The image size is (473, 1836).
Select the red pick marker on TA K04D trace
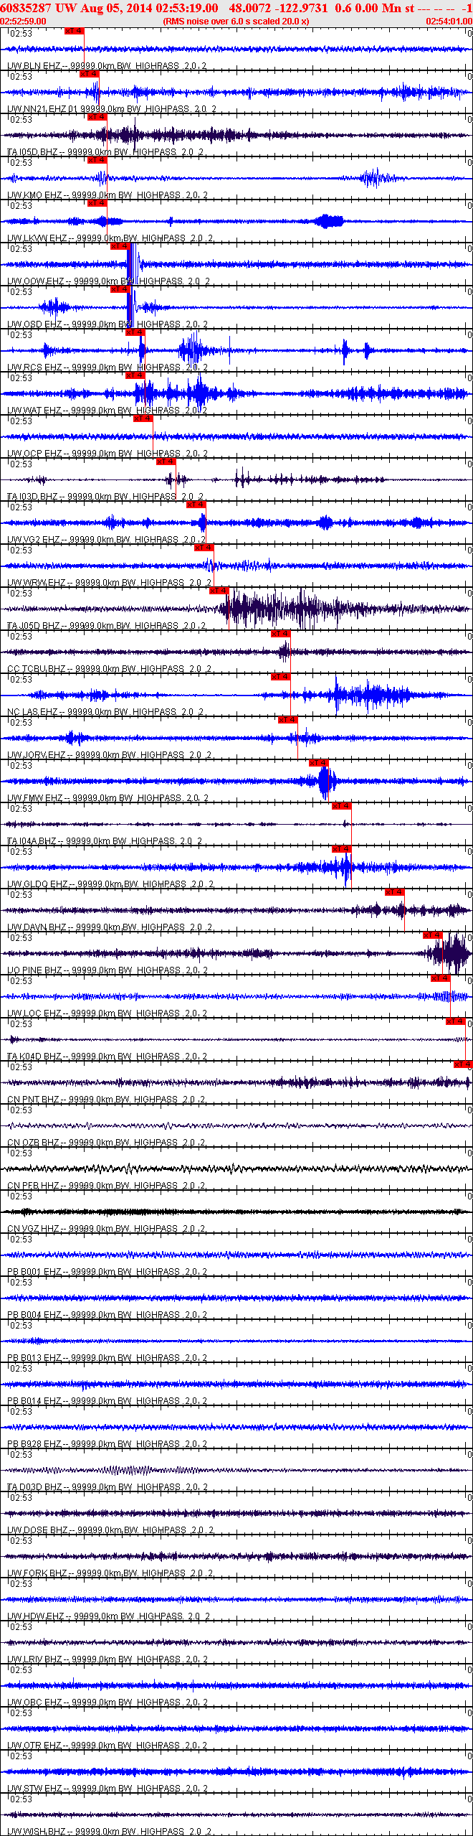pos(455,1021)
